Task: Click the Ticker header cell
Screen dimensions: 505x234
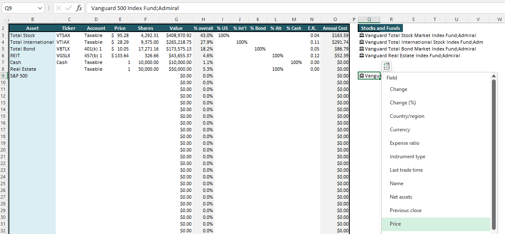Action: pyautogui.click(x=69, y=28)
